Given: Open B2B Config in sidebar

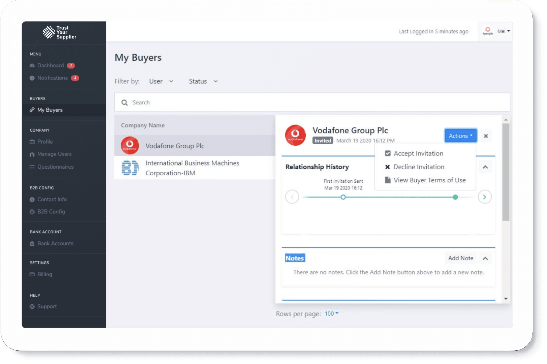Looking at the screenshot, I should pos(51,212).
